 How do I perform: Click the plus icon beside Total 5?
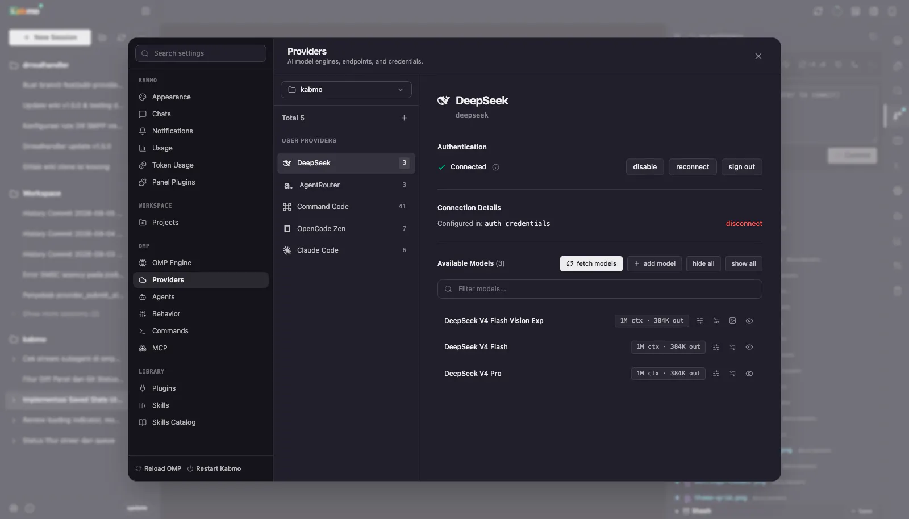(404, 118)
